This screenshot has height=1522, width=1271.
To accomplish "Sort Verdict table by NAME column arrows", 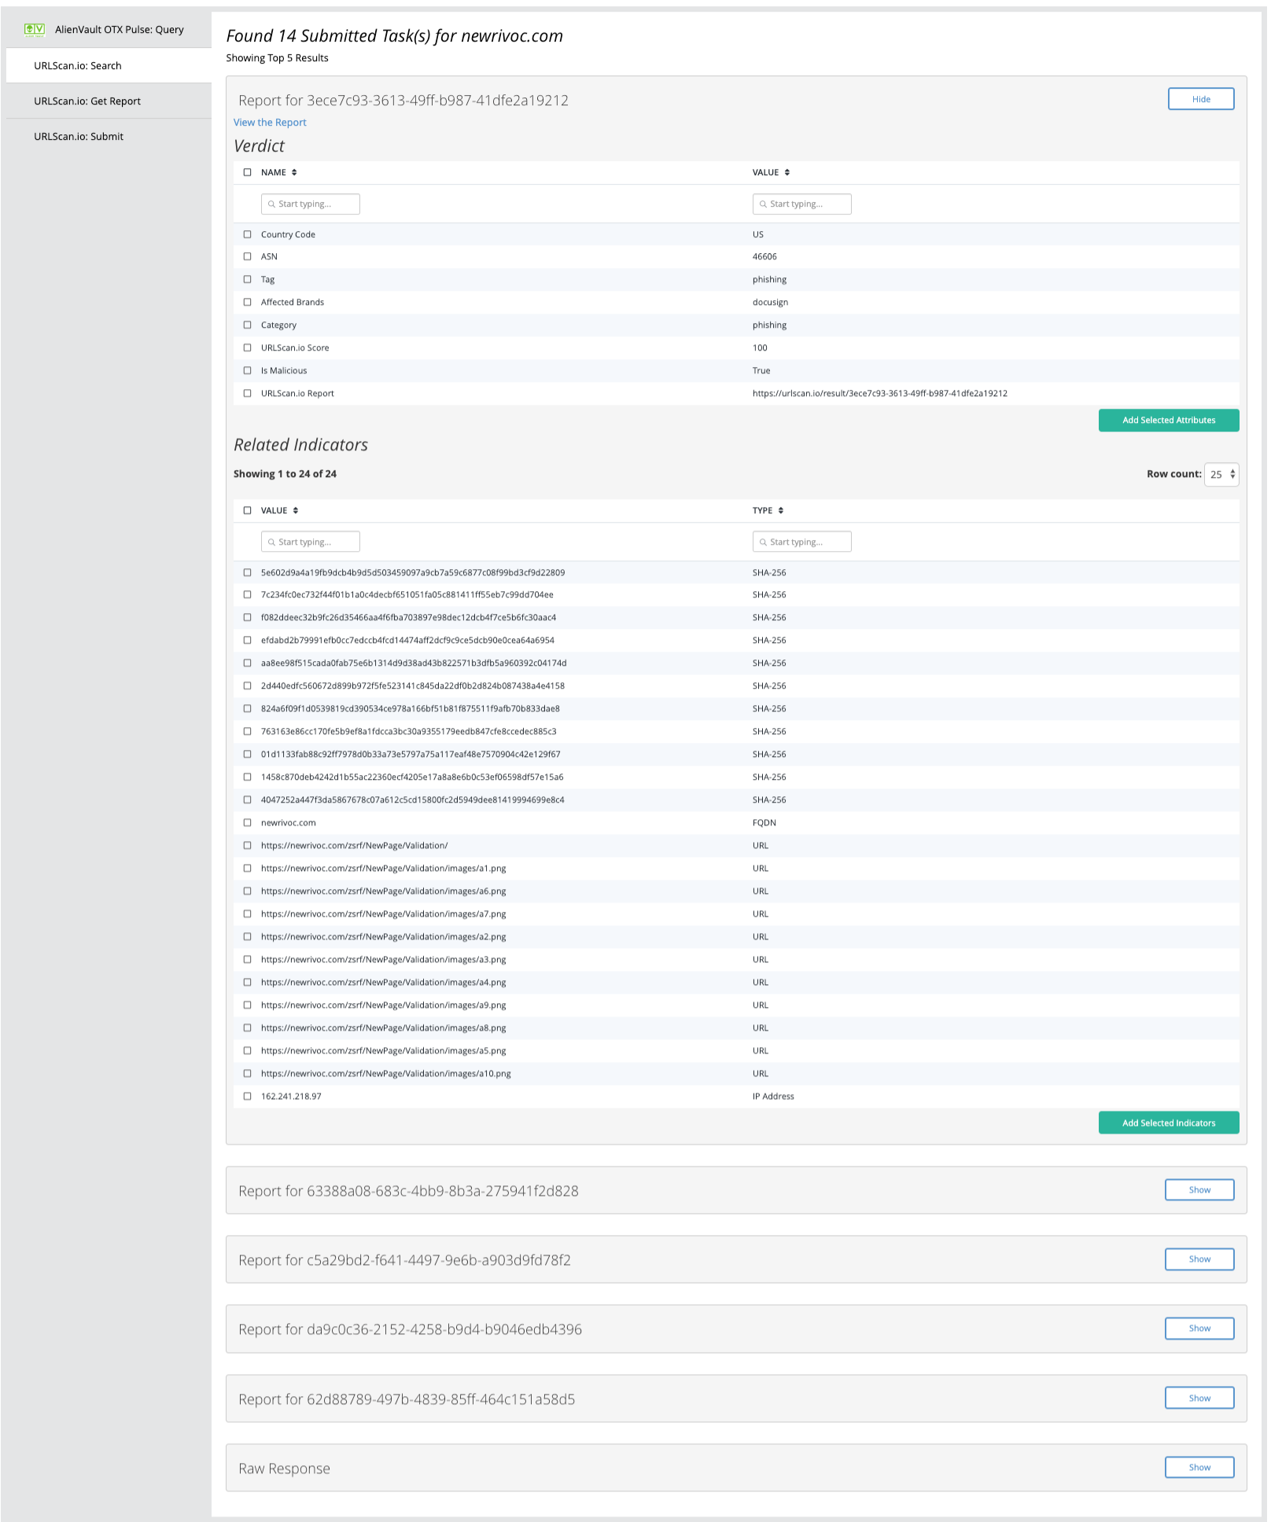I will [294, 172].
